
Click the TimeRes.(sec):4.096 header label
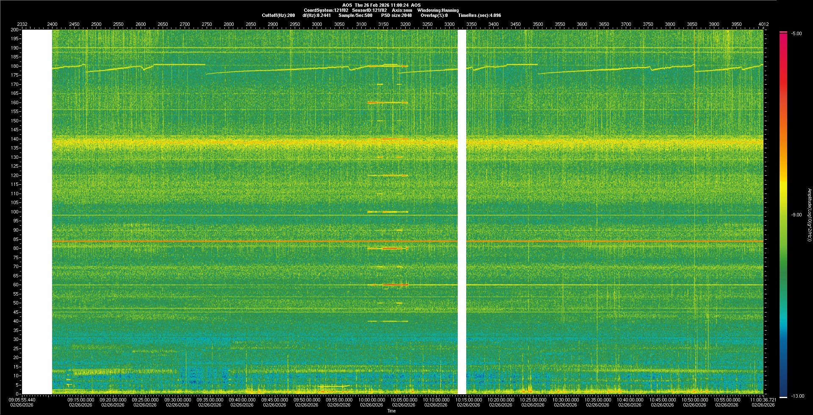click(479, 15)
